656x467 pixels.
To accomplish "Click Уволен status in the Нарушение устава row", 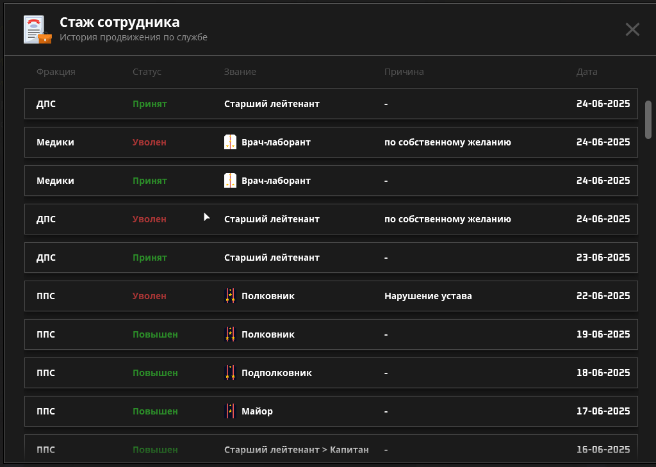I will click(149, 296).
